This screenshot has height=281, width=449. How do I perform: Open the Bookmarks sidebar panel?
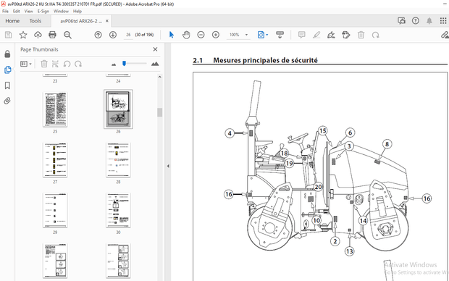[x=7, y=85]
